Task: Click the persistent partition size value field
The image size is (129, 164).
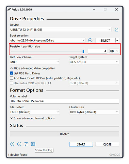Action: (x=97, y=51)
